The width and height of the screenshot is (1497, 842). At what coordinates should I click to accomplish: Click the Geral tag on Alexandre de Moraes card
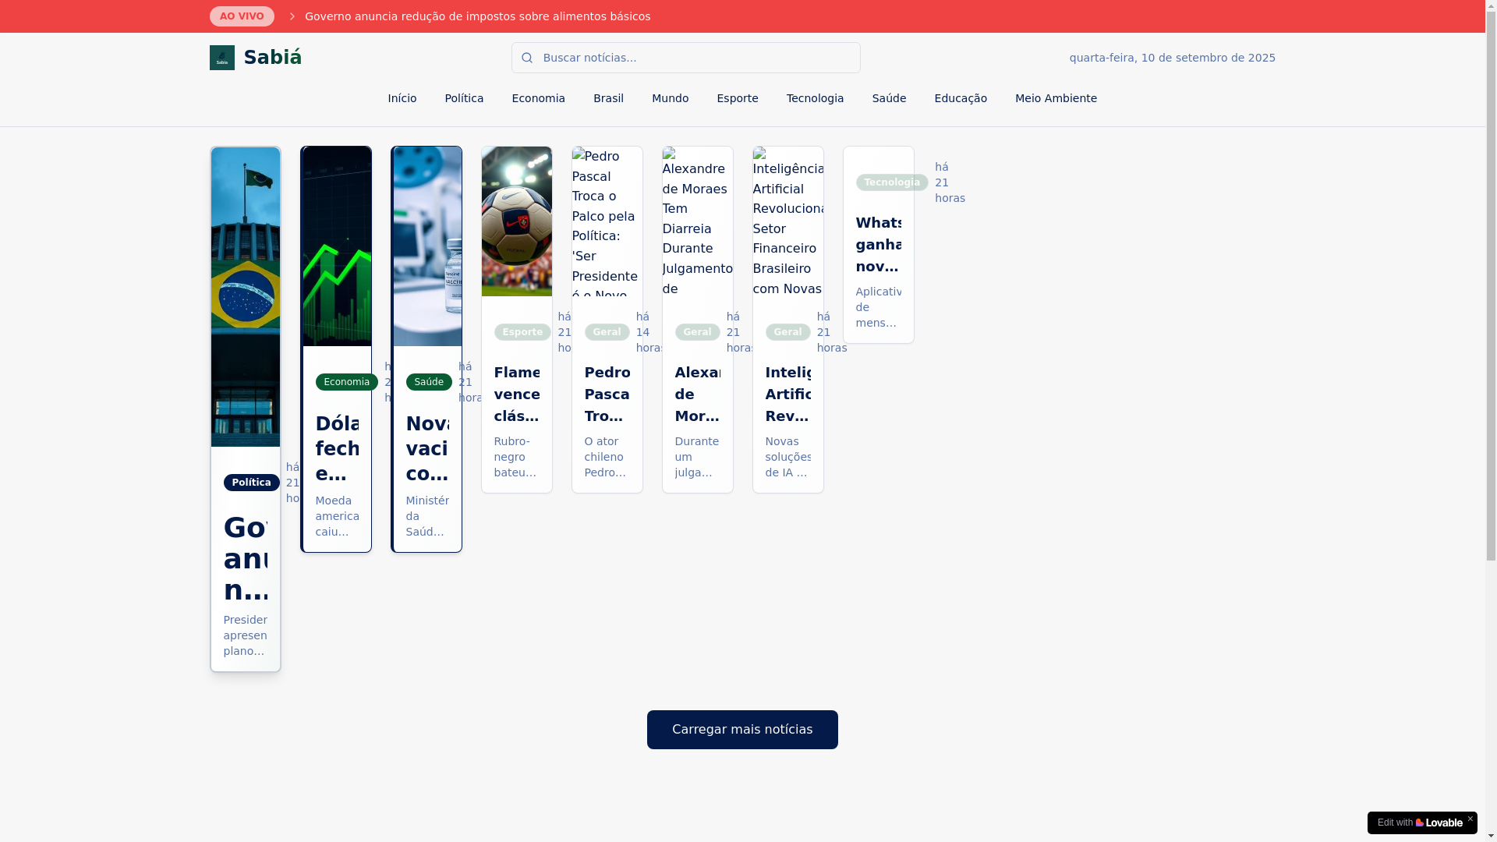698,332
